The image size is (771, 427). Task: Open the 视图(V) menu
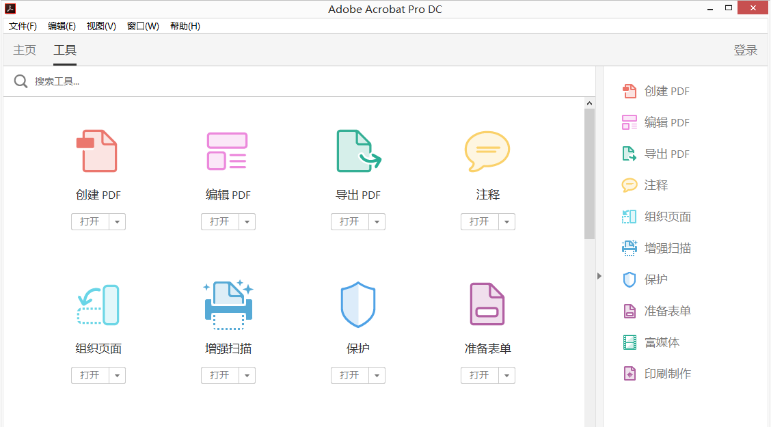pos(101,26)
